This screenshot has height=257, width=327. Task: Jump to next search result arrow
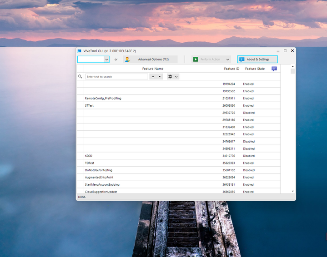click(x=160, y=77)
